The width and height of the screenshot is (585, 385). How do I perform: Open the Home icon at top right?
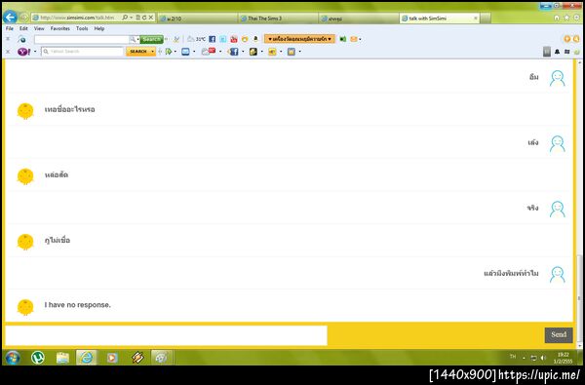tap(557, 18)
